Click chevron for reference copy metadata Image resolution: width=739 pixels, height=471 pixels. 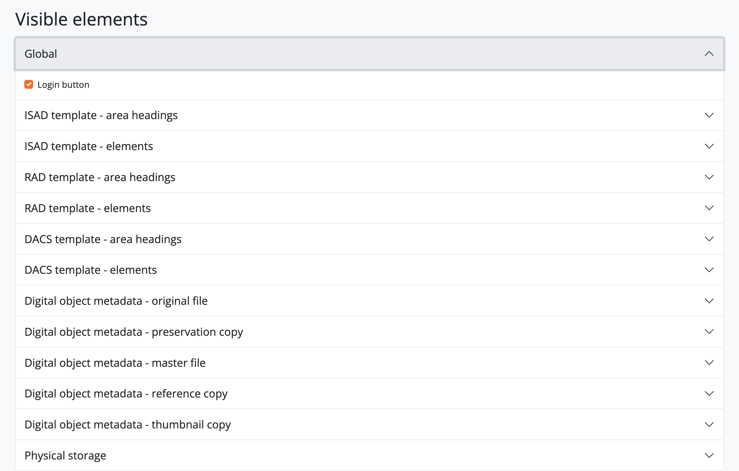pyautogui.click(x=709, y=394)
